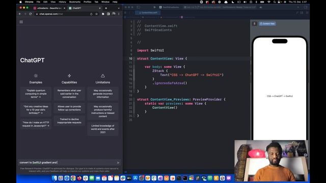
Task: Open the File menu
Action: [39, 2]
